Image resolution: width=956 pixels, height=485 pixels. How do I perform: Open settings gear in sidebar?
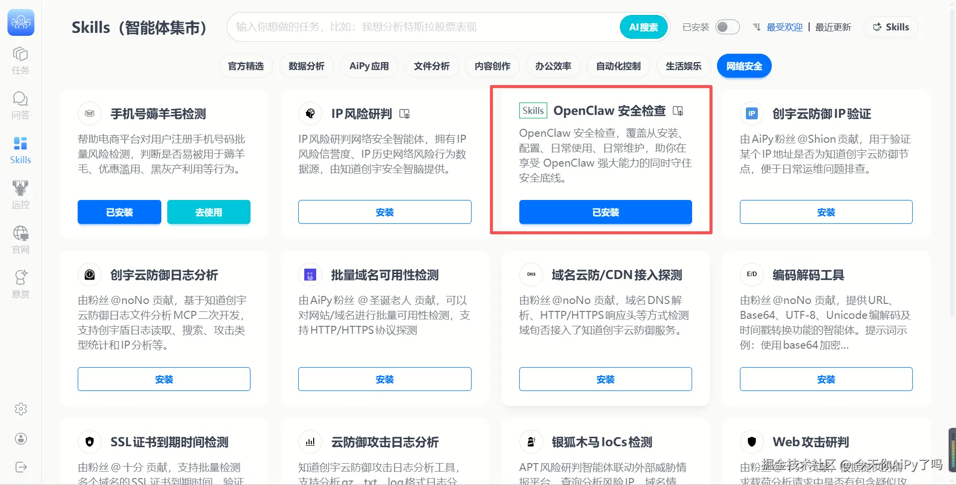pos(21,409)
